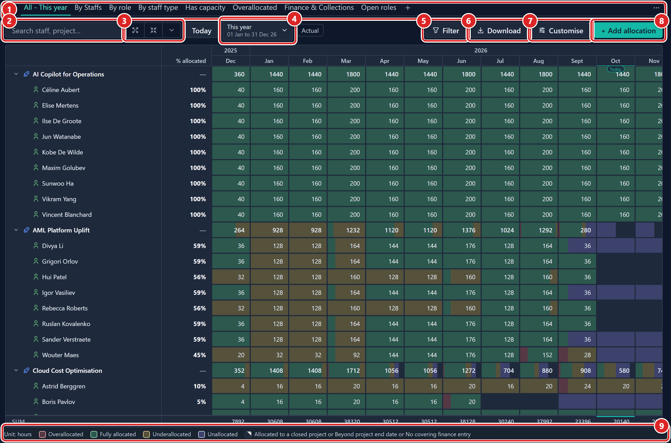The height and width of the screenshot is (443, 671).
Task: Click the collapse all rows icon
Action: coord(153,30)
